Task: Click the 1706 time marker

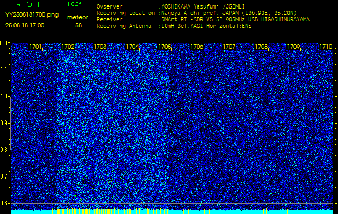Action: [x=197, y=47]
